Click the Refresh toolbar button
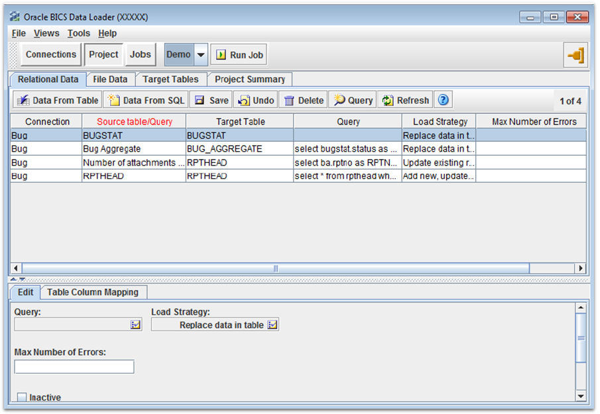This screenshot has height=414, width=600. coord(405,100)
